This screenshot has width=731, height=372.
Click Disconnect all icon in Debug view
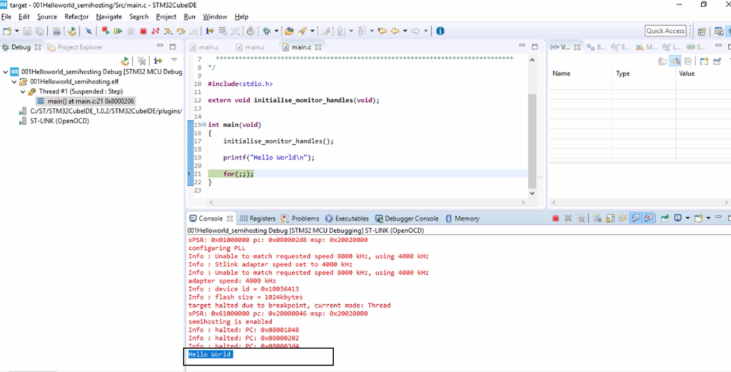141,61
